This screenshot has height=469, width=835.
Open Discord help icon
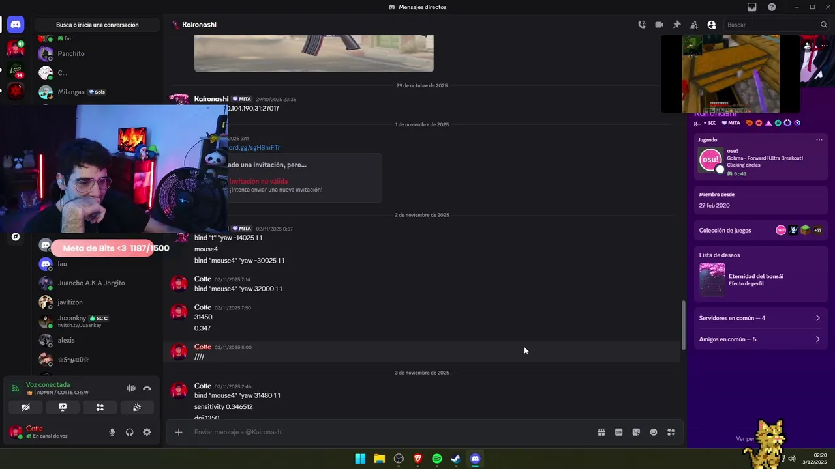(x=772, y=7)
